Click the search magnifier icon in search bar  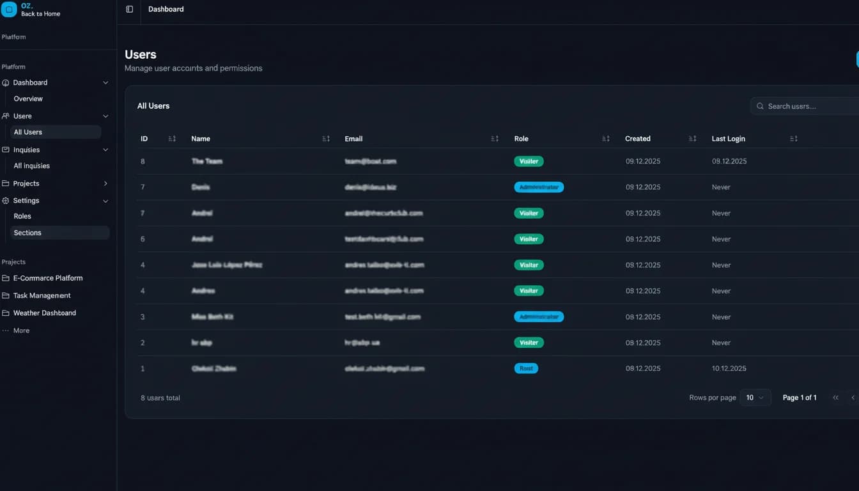[x=760, y=106]
